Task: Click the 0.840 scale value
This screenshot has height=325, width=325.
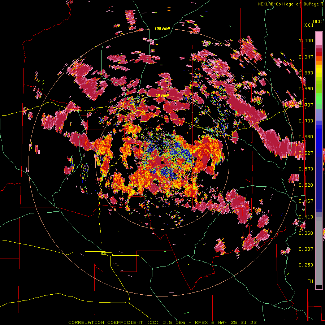Action: click(x=306, y=89)
